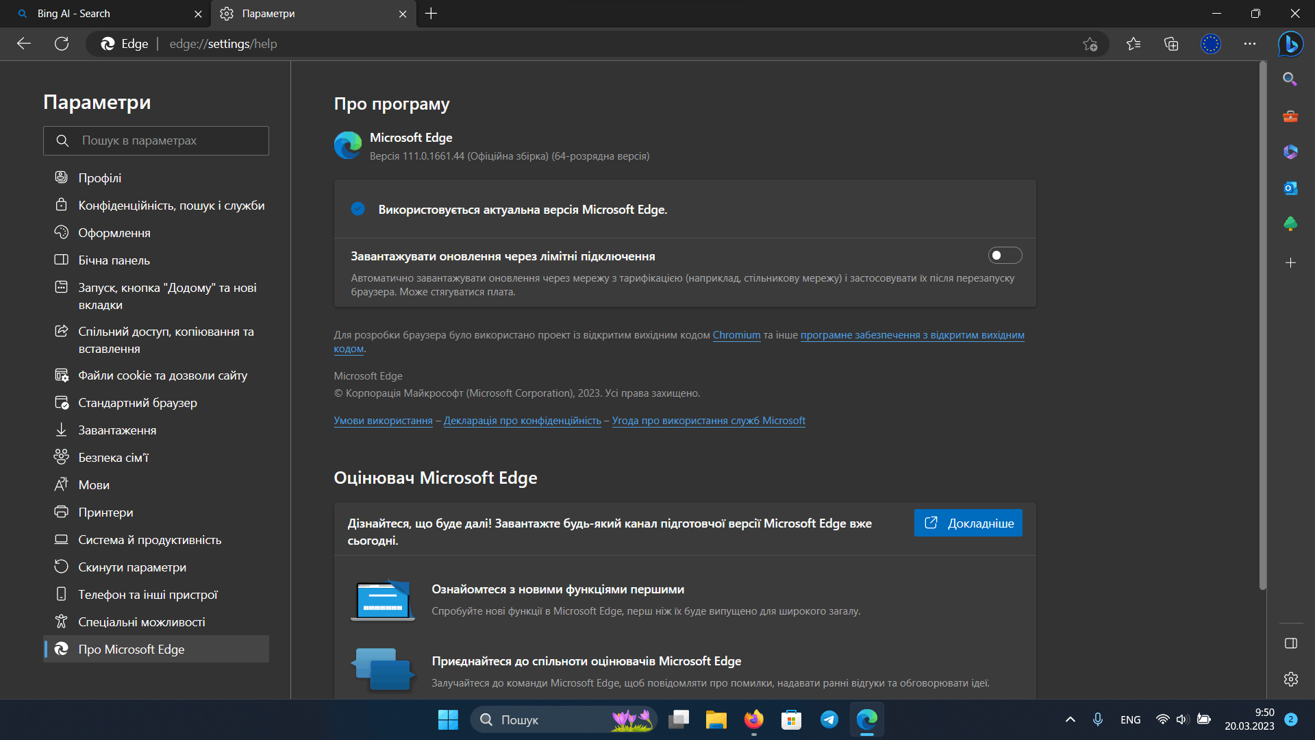Add a sidebar app with plus icon

pyautogui.click(x=1290, y=262)
